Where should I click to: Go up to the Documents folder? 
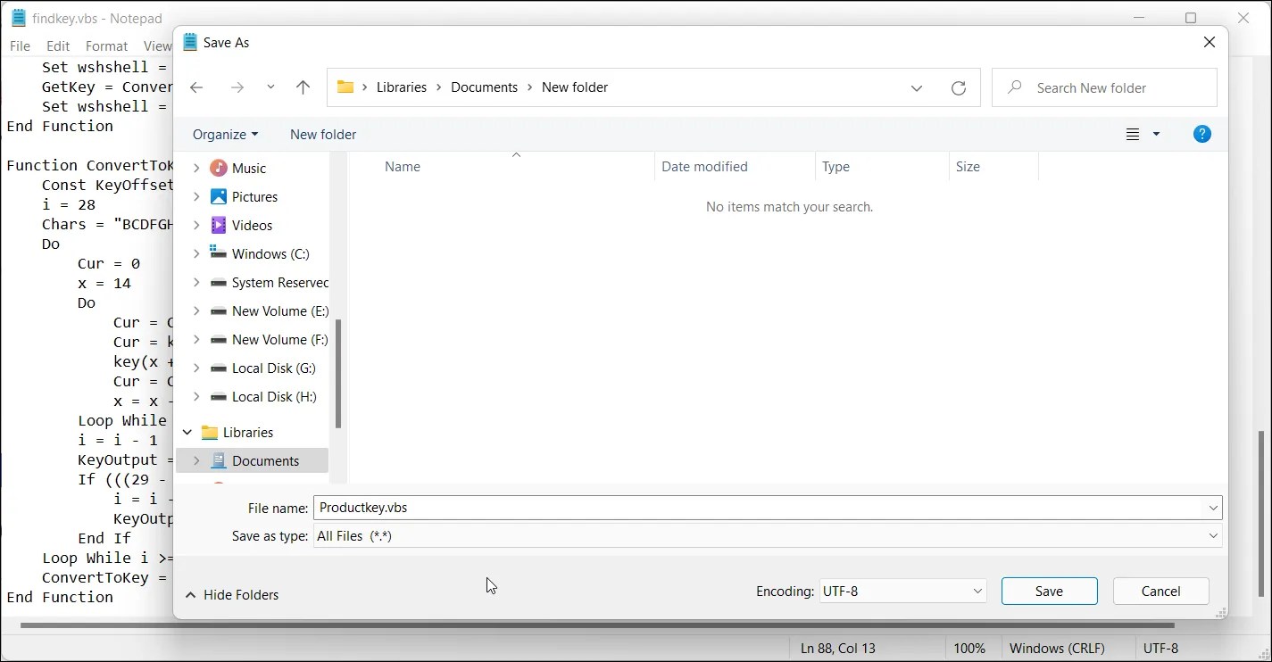(x=303, y=87)
